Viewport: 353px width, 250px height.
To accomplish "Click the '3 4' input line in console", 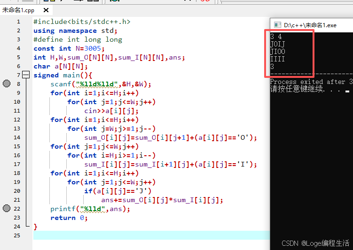I will click(276, 37).
